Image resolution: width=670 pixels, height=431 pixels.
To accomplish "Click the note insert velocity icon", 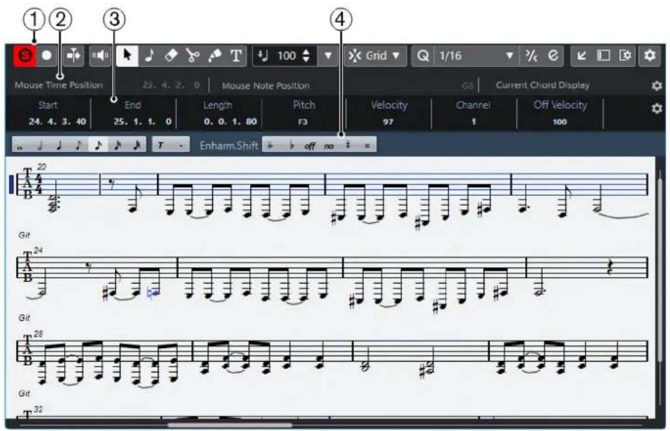I will (x=263, y=56).
